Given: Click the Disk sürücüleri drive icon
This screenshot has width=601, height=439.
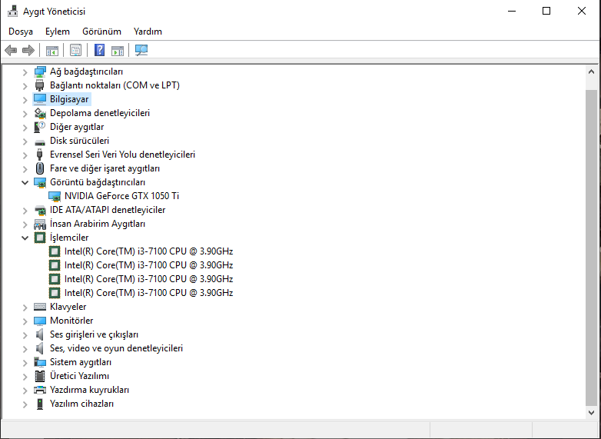Looking at the screenshot, I should pyautogui.click(x=40, y=142).
